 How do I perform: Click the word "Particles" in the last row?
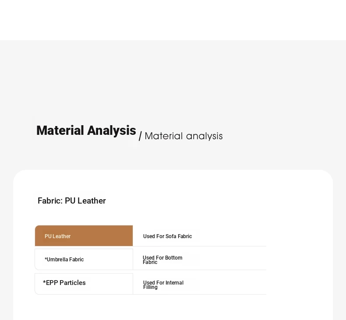[x=73, y=283]
